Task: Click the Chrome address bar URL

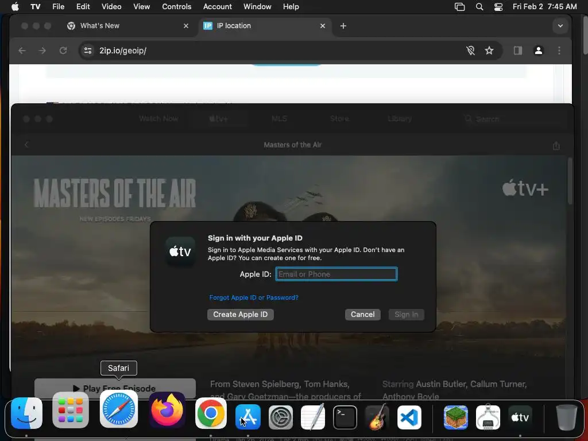Action: pyautogui.click(x=123, y=51)
